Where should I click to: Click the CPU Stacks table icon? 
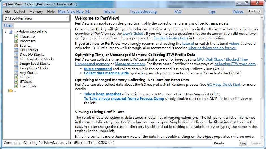pos(16,50)
